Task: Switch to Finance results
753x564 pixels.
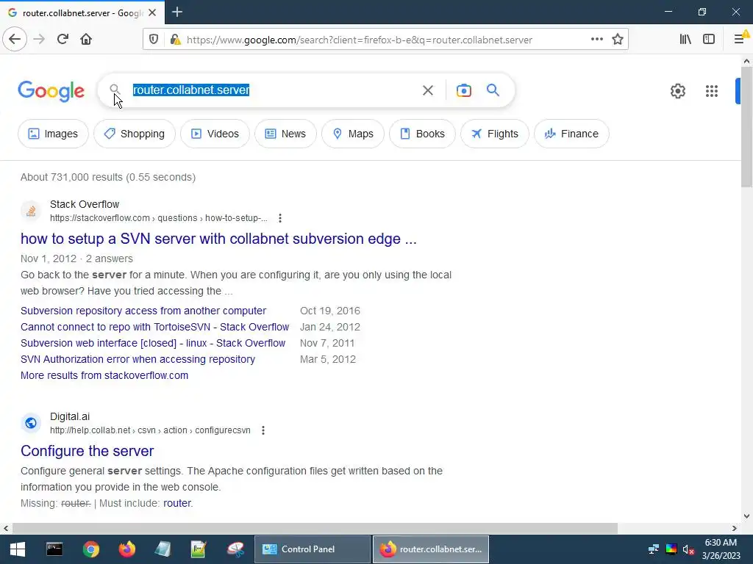Action: click(x=571, y=134)
